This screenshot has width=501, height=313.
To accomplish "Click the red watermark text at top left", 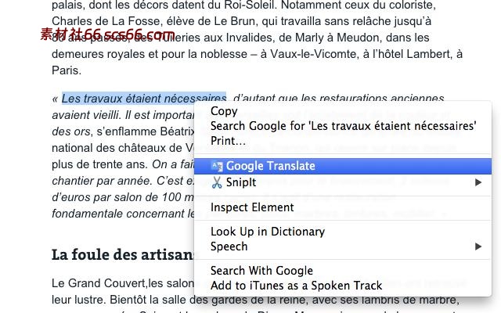I will [x=107, y=34].
